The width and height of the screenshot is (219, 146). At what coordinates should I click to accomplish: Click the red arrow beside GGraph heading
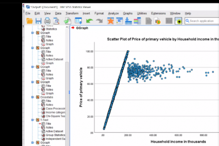point(73,28)
